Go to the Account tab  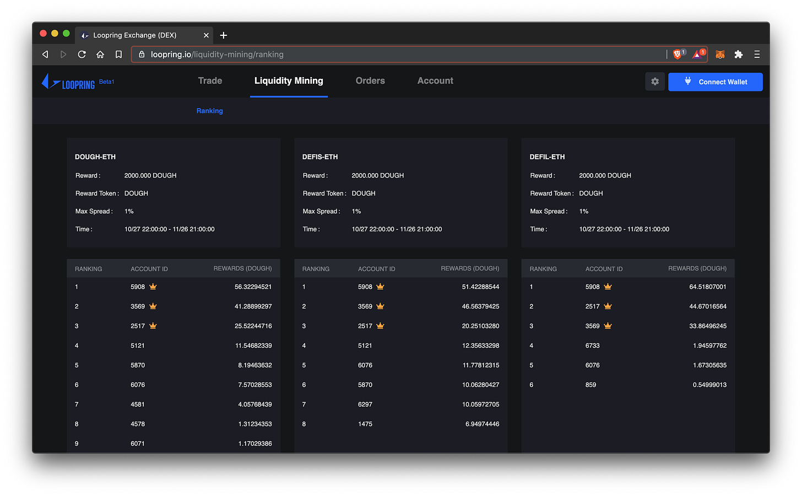point(435,80)
